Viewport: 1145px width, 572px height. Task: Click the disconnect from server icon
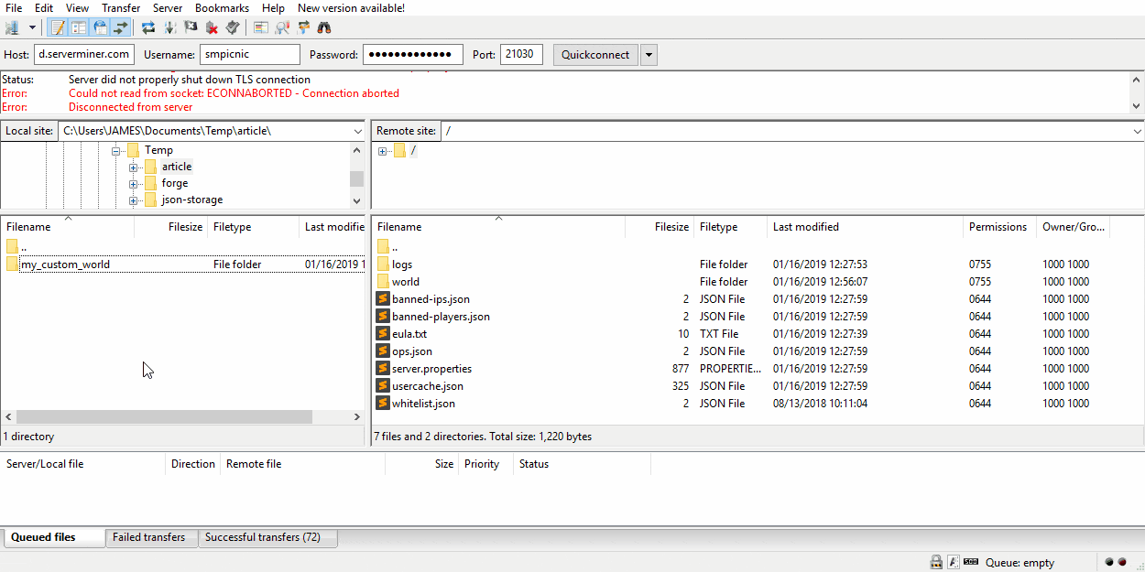coord(212,27)
